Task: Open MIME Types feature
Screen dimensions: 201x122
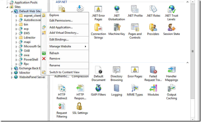Action: pyautogui.click(x=135, y=90)
